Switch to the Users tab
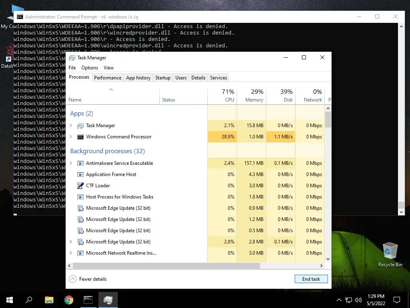 pos(181,78)
